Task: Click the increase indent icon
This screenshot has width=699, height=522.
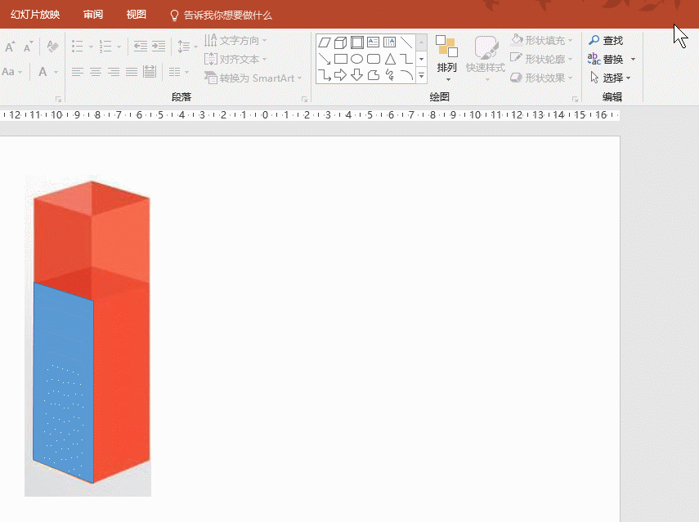Action: (159, 47)
